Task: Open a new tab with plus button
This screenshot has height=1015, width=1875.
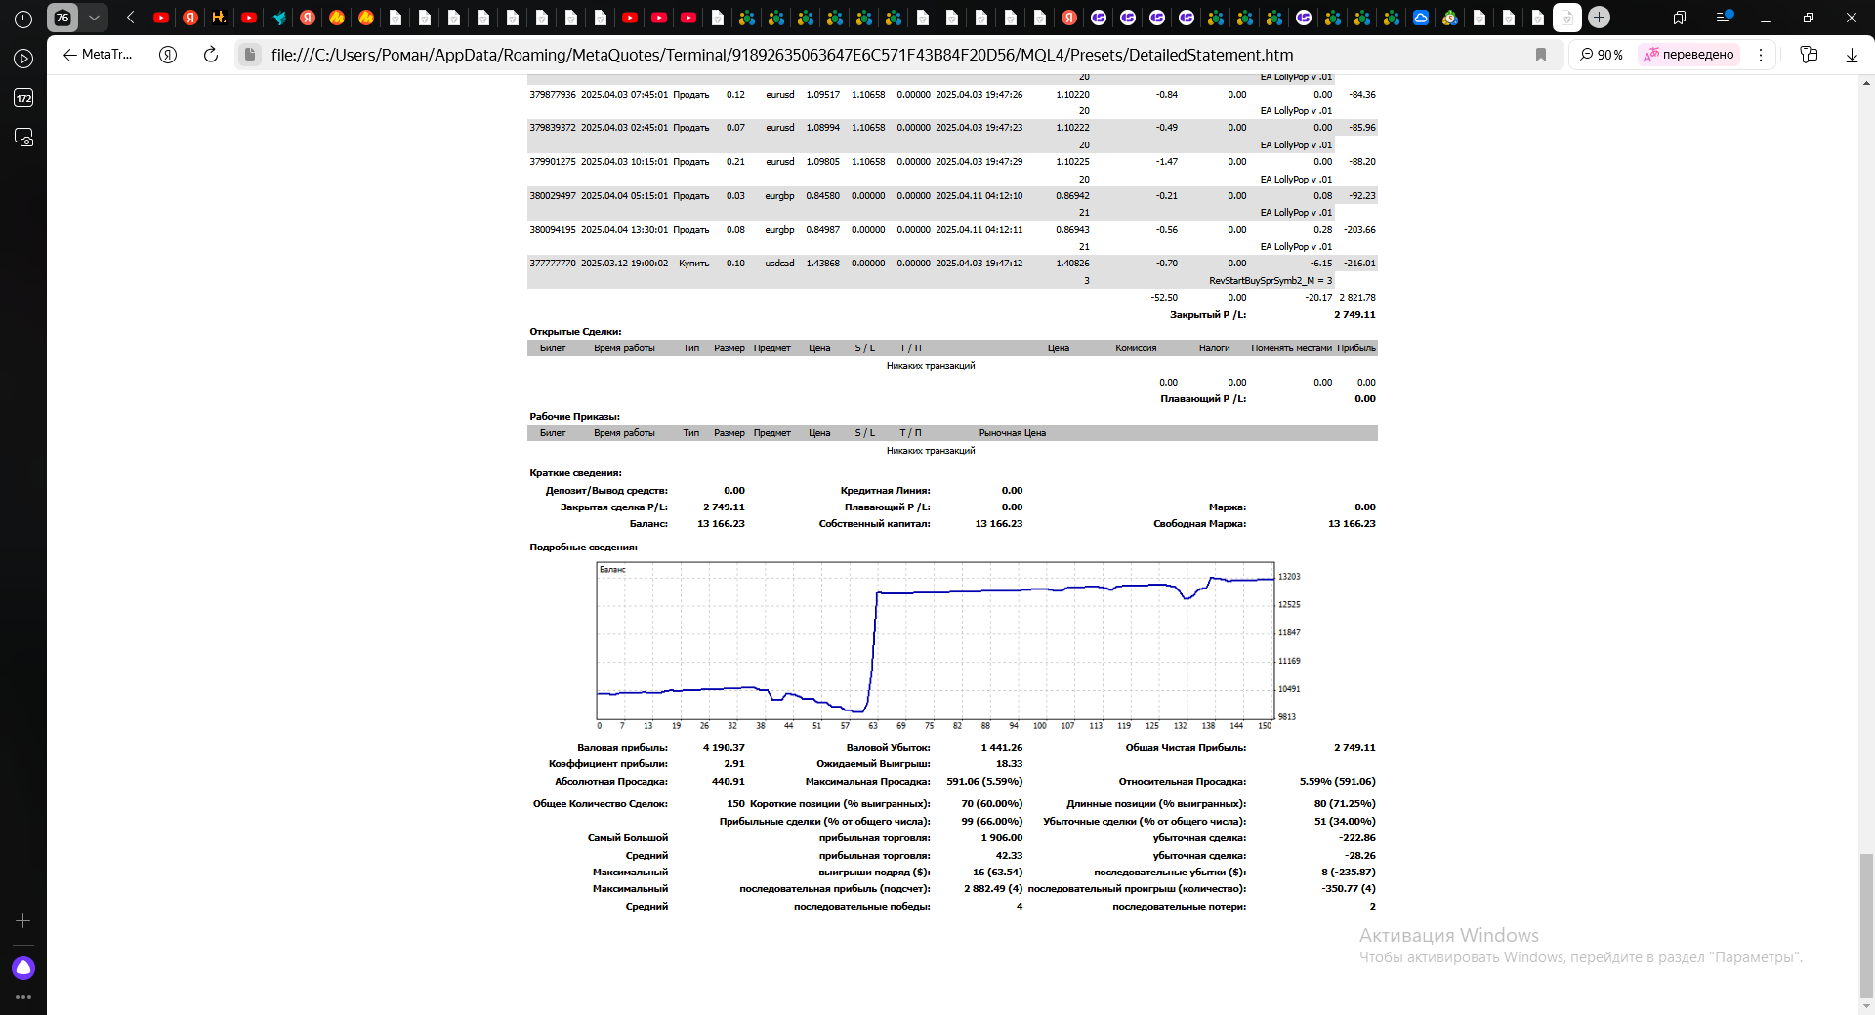Action: 1599,18
